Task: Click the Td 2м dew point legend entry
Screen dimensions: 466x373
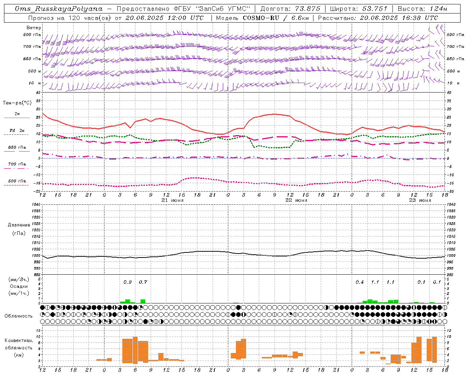Action: click(x=17, y=130)
